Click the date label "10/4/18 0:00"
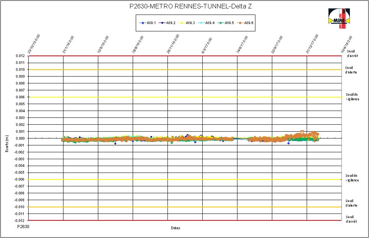 click(346, 45)
